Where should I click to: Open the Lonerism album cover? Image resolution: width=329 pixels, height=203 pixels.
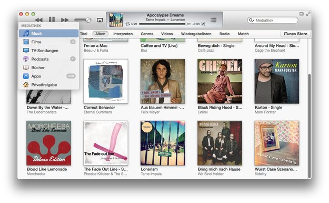[x=163, y=143]
